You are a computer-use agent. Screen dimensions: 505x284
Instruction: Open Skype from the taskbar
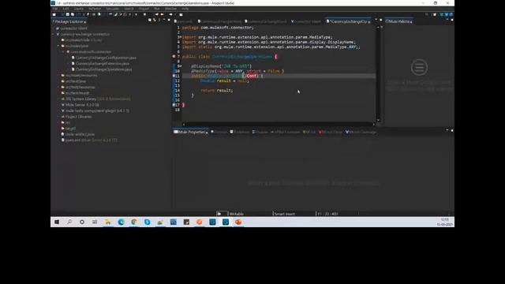(x=148, y=222)
